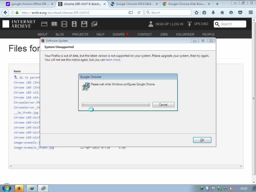The height and width of the screenshot is (192, 256).
Task: Open Internet Archive video film icon
Action: pyautogui.click(x=64, y=24)
